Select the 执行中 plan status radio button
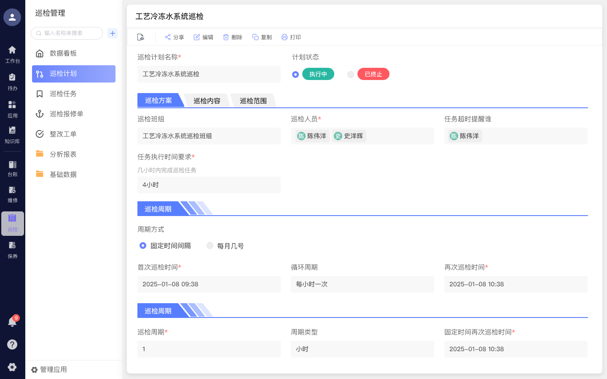Image resolution: width=607 pixels, height=379 pixels. click(x=295, y=74)
